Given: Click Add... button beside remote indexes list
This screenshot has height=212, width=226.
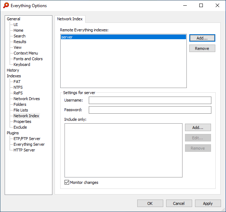Looking at the screenshot, I should (x=202, y=38).
